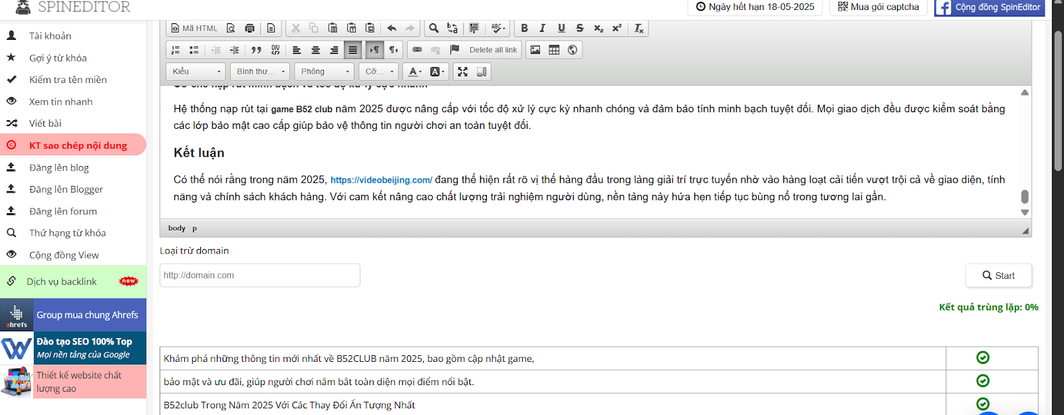1064x415 pixels.
Task: Open the Phông font dropdown
Action: (x=324, y=72)
